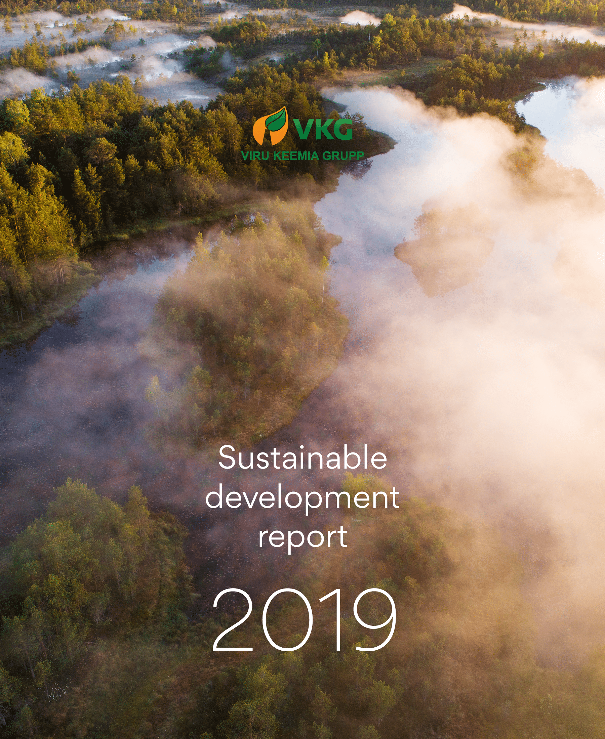Select the word VIRU under the logo
The width and height of the screenshot is (605, 739).
[x=255, y=156]
